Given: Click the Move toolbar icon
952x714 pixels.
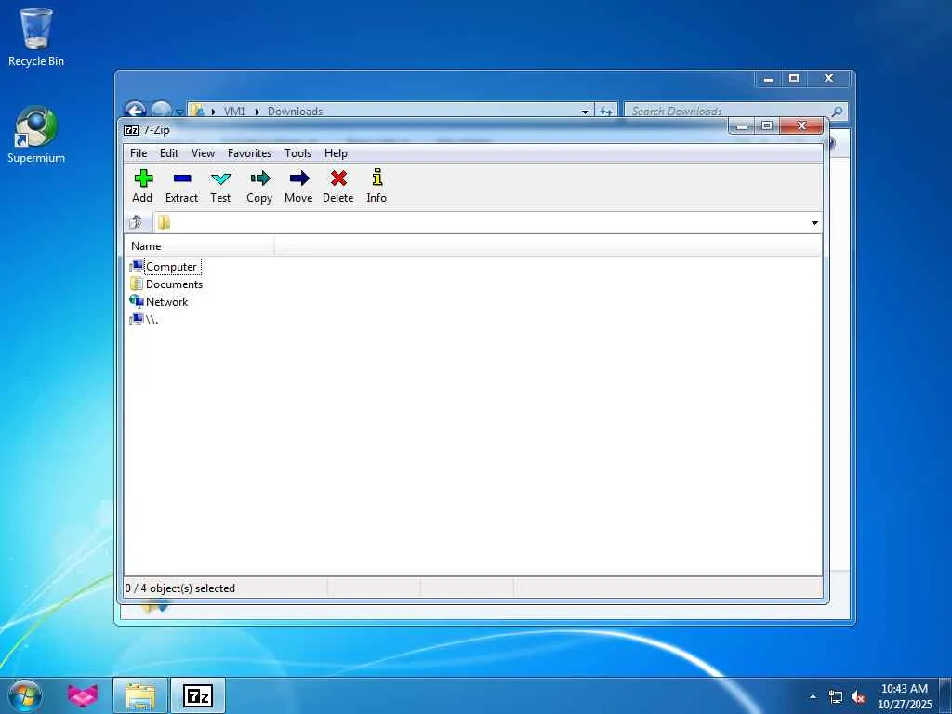Looking at the screenshot, I should [299, 178].
